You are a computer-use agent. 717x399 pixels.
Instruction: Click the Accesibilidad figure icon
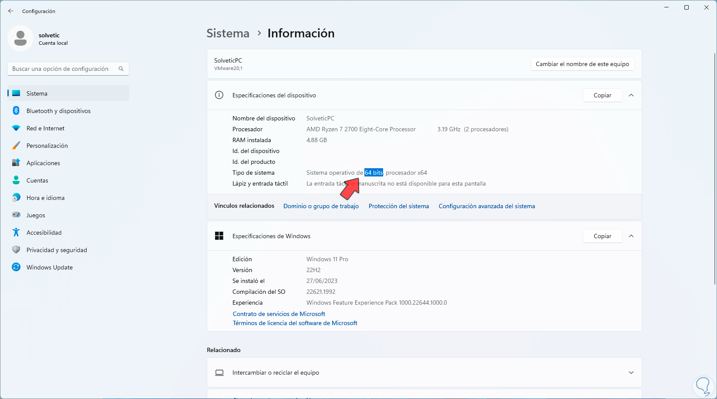16,233
